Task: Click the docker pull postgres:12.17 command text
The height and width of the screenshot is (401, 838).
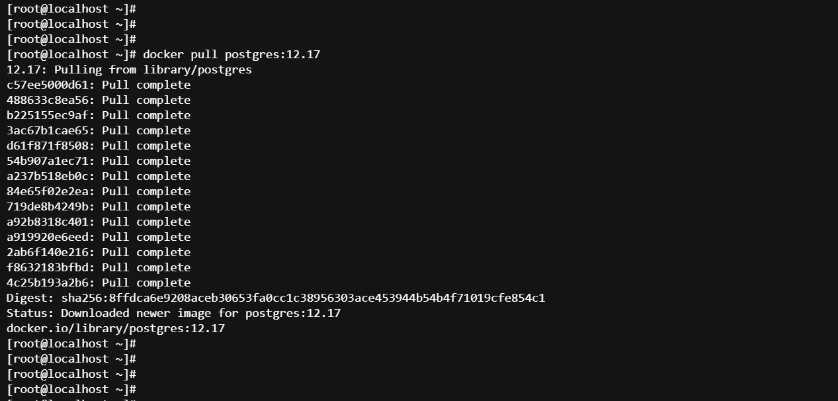Action: pyautogui.click(x=231, y=54)
